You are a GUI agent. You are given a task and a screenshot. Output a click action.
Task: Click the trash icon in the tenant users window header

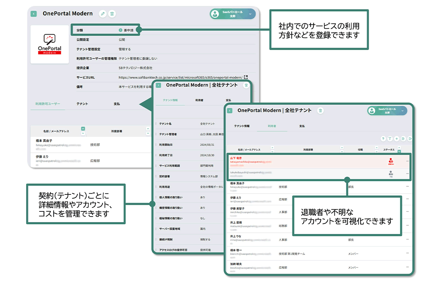click(320, 110)
